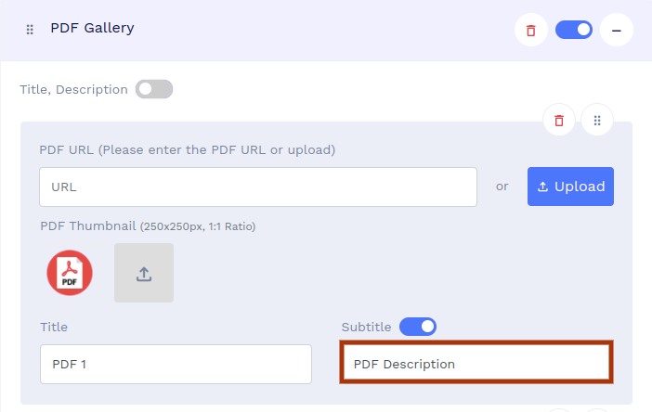Select the PDF Description subtitle field

pos(476,364)
